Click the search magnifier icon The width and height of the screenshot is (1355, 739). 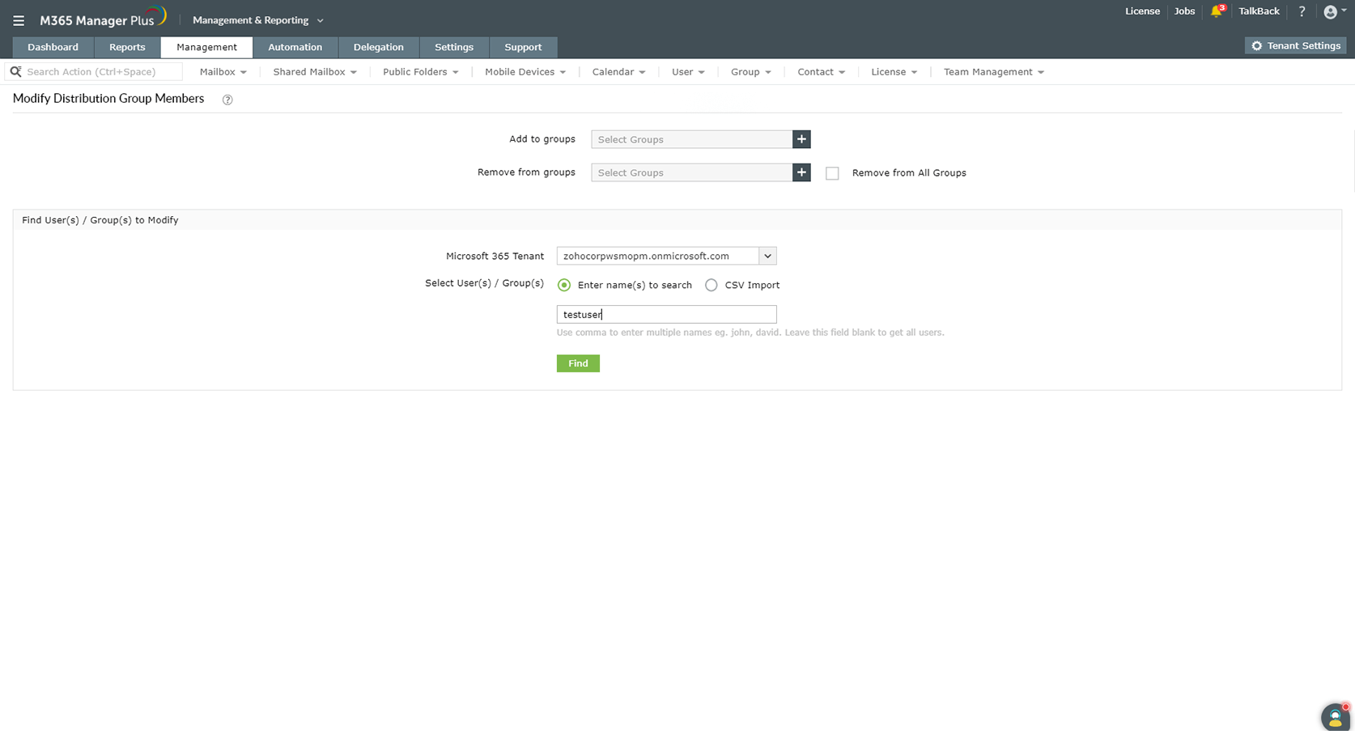click(15, 71)
